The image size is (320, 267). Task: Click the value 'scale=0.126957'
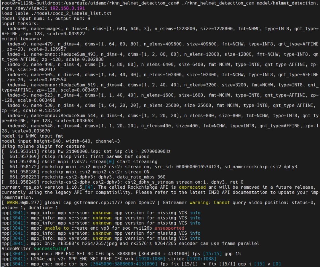47,49
